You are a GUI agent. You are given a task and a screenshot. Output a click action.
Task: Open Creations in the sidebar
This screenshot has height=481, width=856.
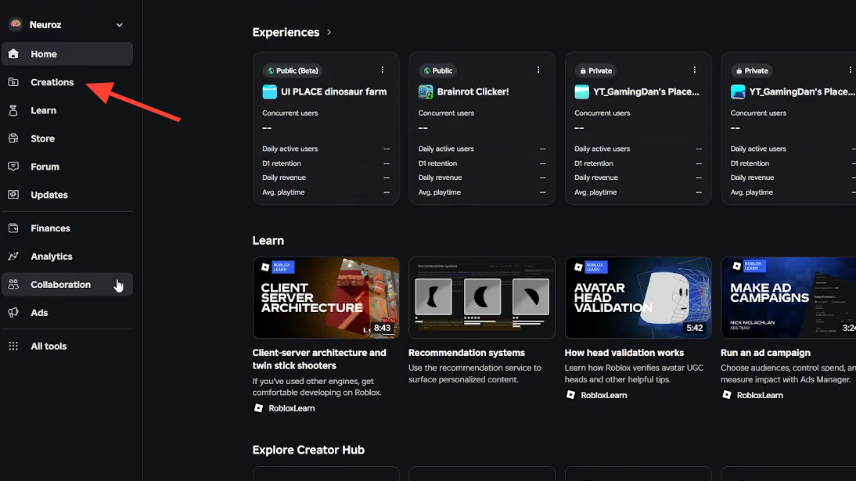coord(67,82)
